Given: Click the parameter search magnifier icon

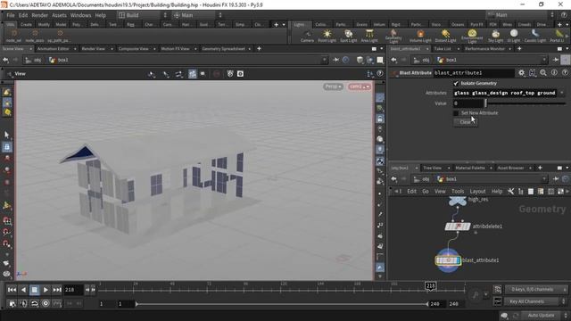Looking at the screenshot, I should [543, 73].
